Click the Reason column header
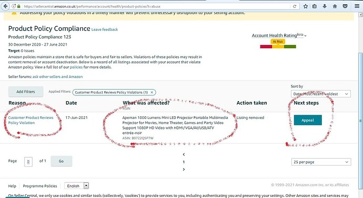This screenshot has width=363, height=198. [17, 103]
